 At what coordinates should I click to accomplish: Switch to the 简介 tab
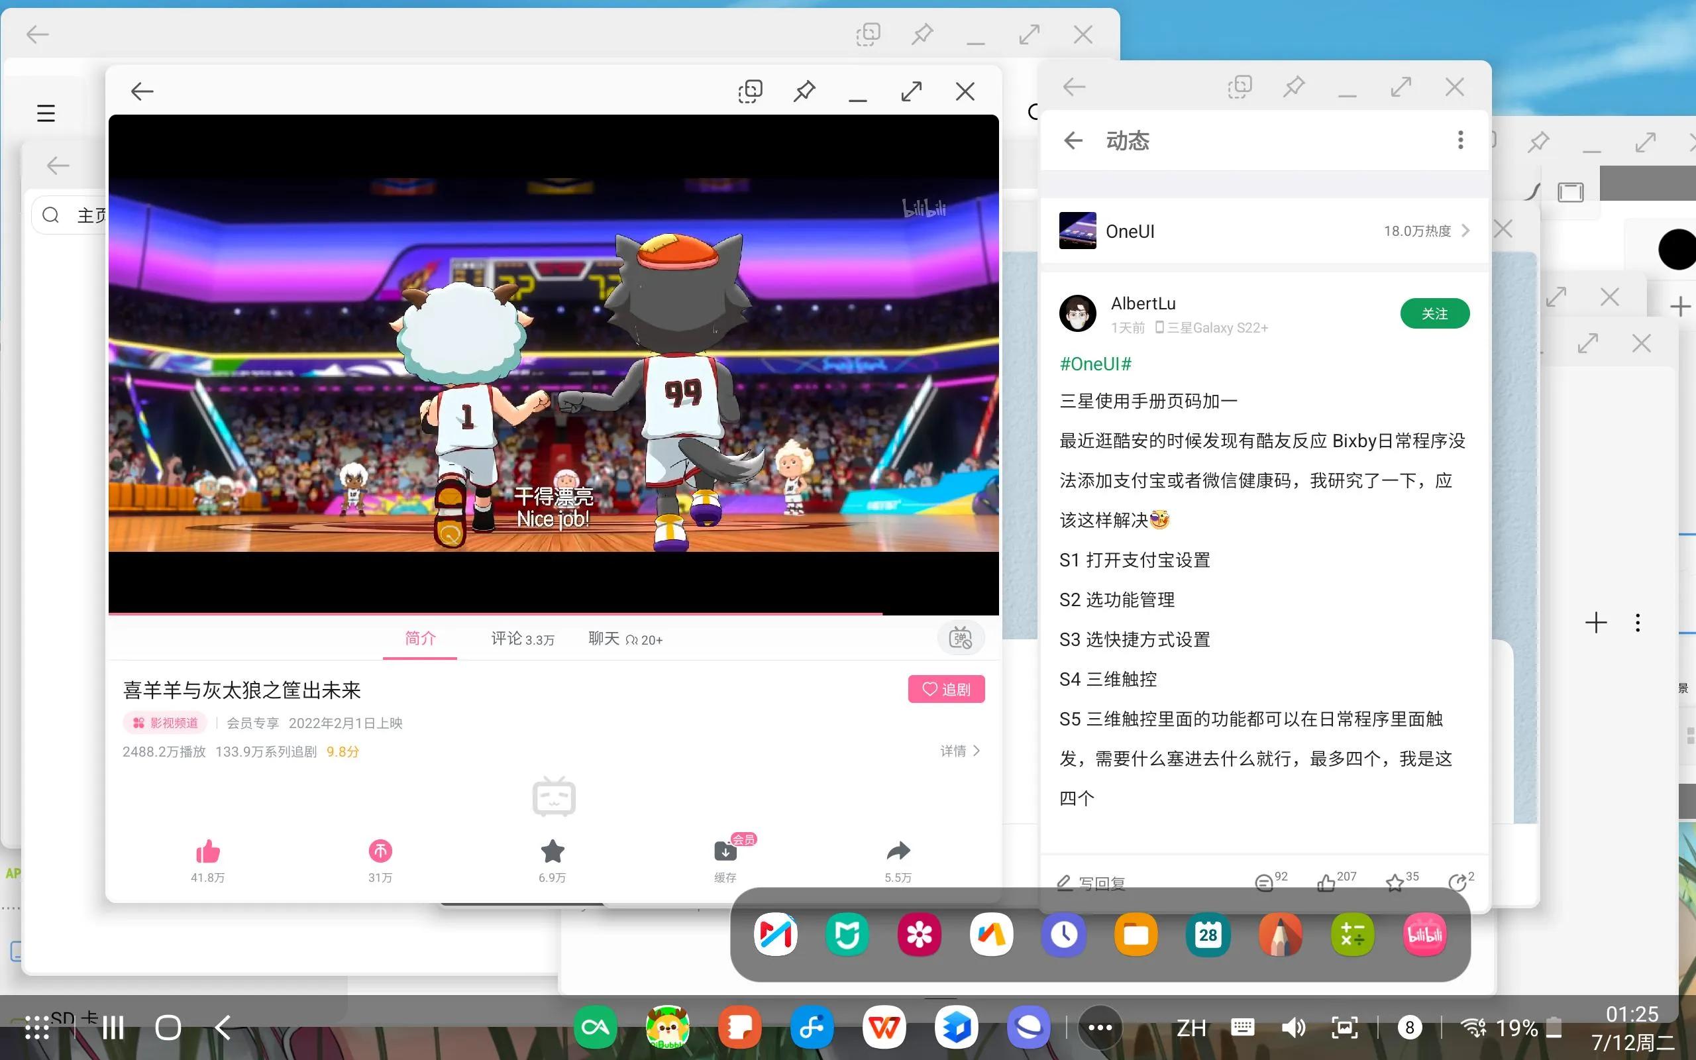pyautogui.click(x=420, y=639)
